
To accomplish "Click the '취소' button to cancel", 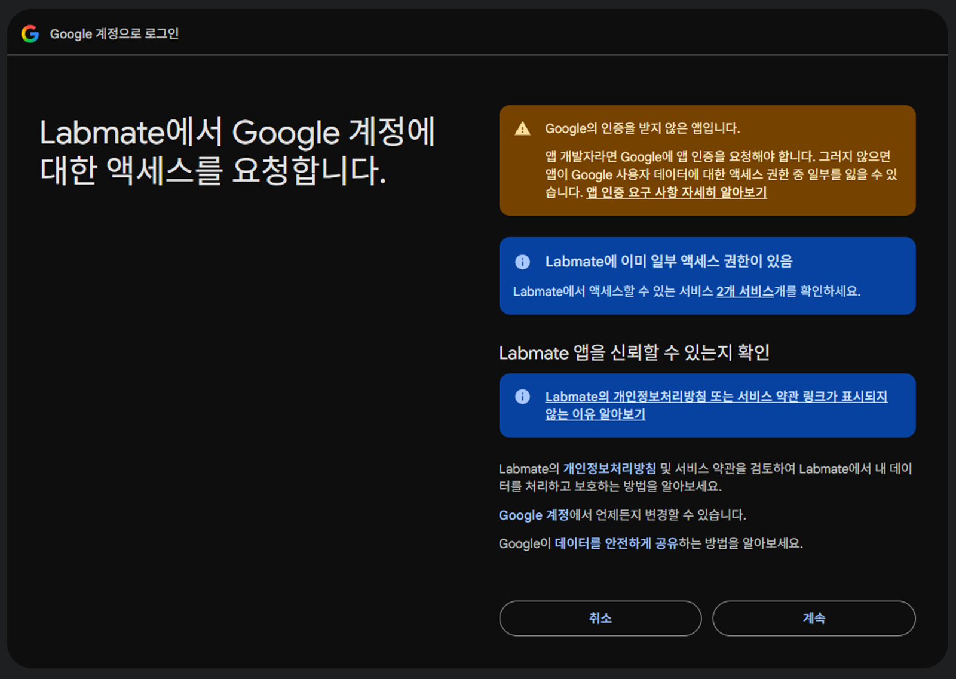I will [x=600, y=618].
